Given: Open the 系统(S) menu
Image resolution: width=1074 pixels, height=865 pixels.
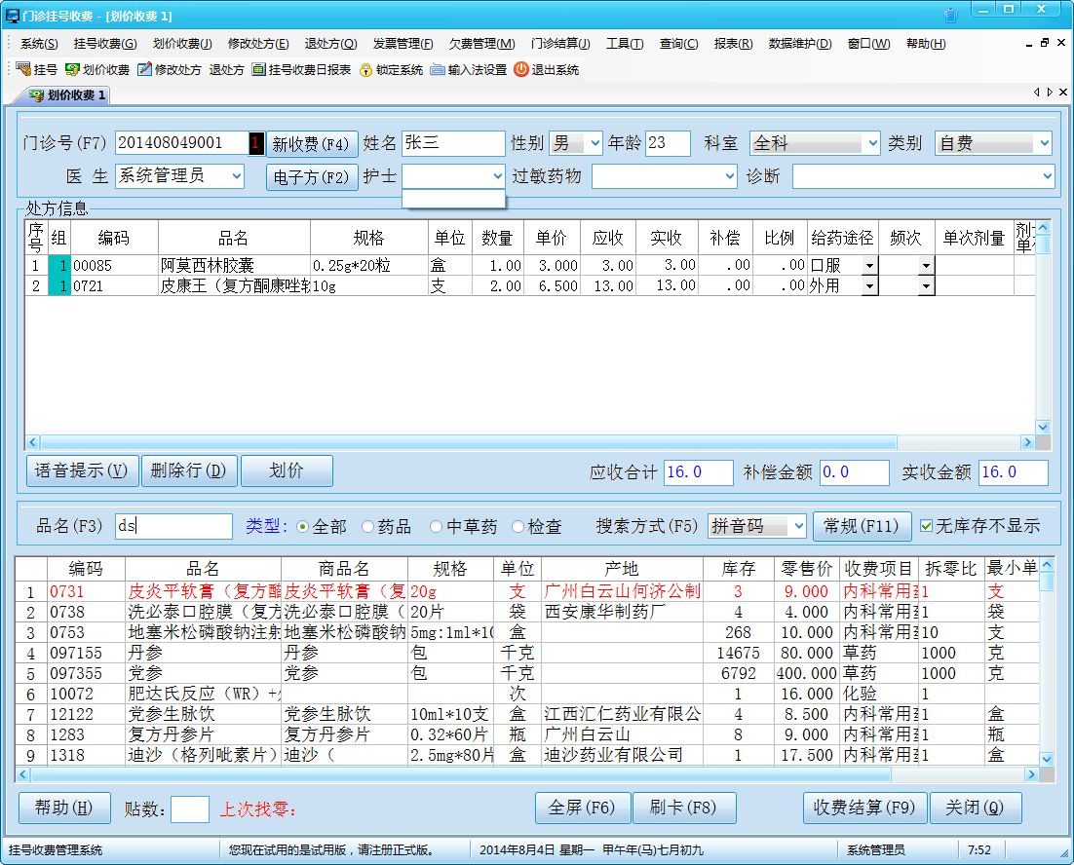Looking at the screenshot, I should coord(39,44).
